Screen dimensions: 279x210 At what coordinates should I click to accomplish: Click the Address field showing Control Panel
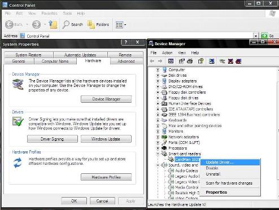(136, 36)
